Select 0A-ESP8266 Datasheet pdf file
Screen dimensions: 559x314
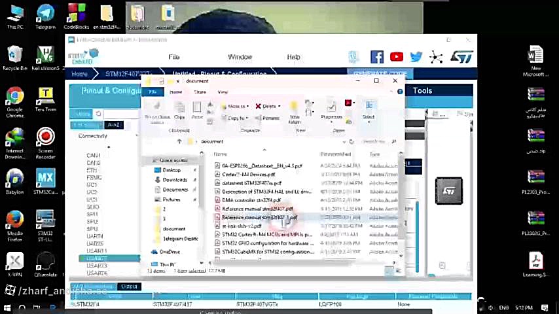click(262, 166)
